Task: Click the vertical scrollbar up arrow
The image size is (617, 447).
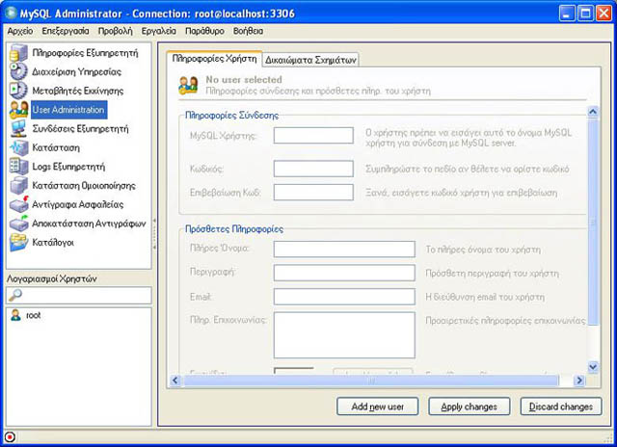Action: click(593, 112)
